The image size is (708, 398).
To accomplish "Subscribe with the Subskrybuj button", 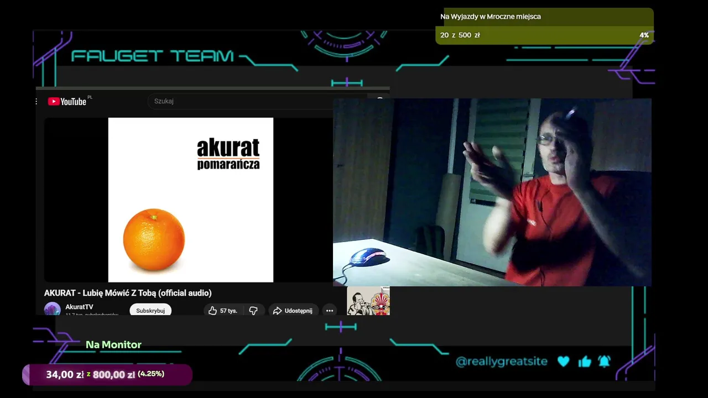I will click(x=150, y=310).
